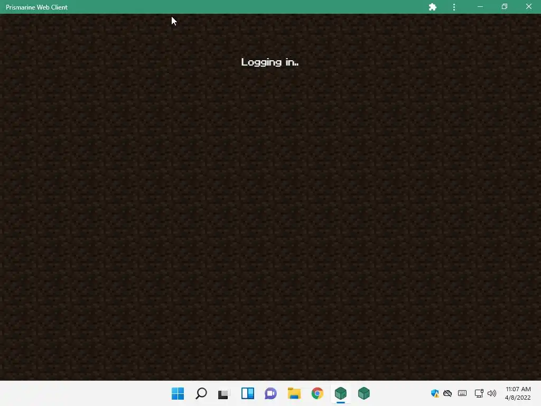Launch Google Chrome from the taskbar
Viewport: 541px width, 406px height.
(318, 393)
